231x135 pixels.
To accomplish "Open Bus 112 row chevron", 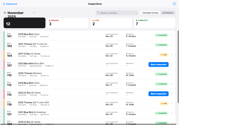I will pyautogui.click(x=172, y=84).
